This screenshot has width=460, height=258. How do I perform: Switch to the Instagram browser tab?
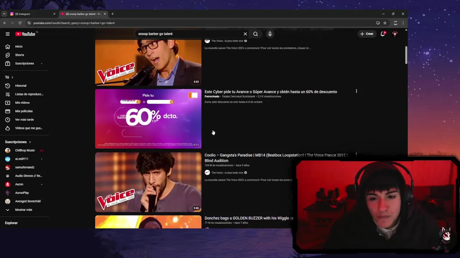tap(32, 14)
